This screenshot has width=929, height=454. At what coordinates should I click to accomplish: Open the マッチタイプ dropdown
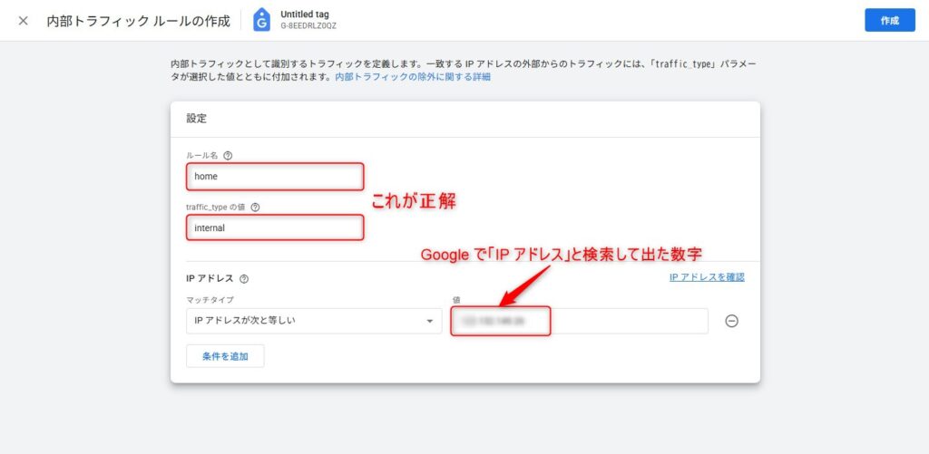pyautogui.click(x=314, y=321)
